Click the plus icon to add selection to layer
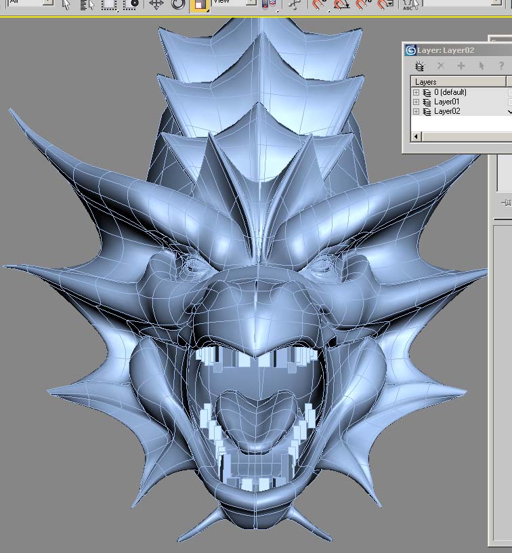 [x=461, y=66]
